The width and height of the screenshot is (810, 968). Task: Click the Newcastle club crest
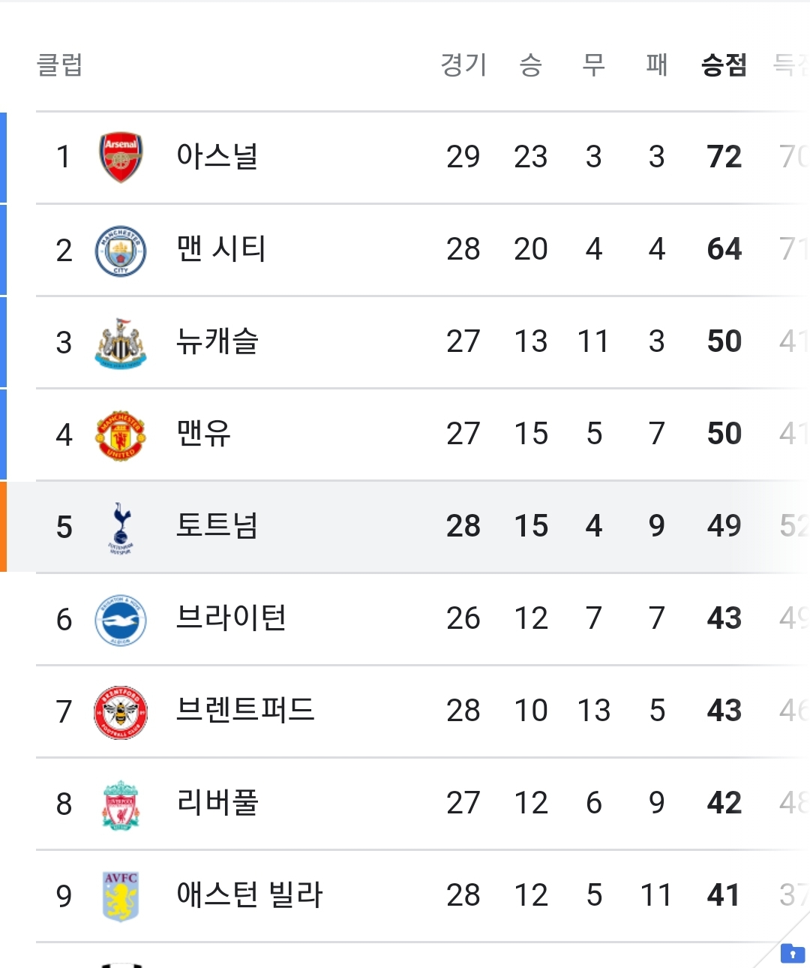click(121, 343)
